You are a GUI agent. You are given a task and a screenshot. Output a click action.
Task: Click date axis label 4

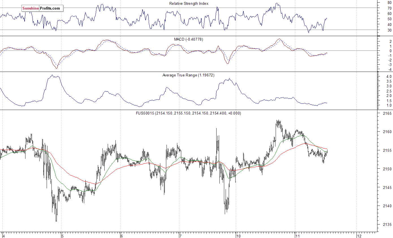pos(3,236)
